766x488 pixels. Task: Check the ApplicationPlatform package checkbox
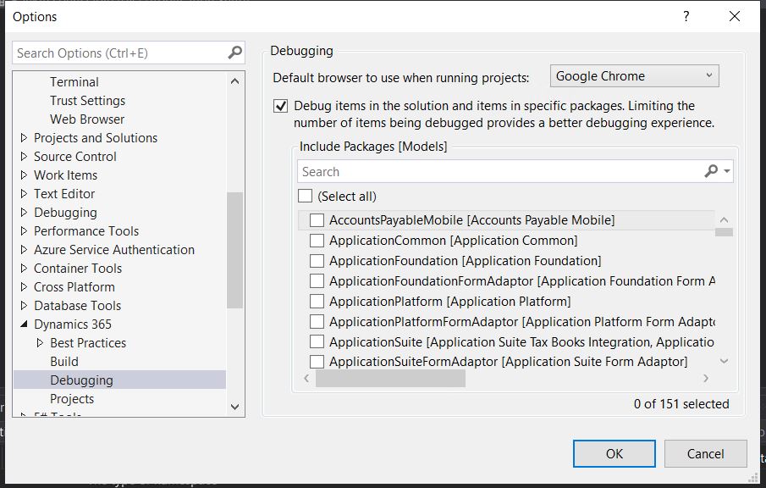coord(317,301)
